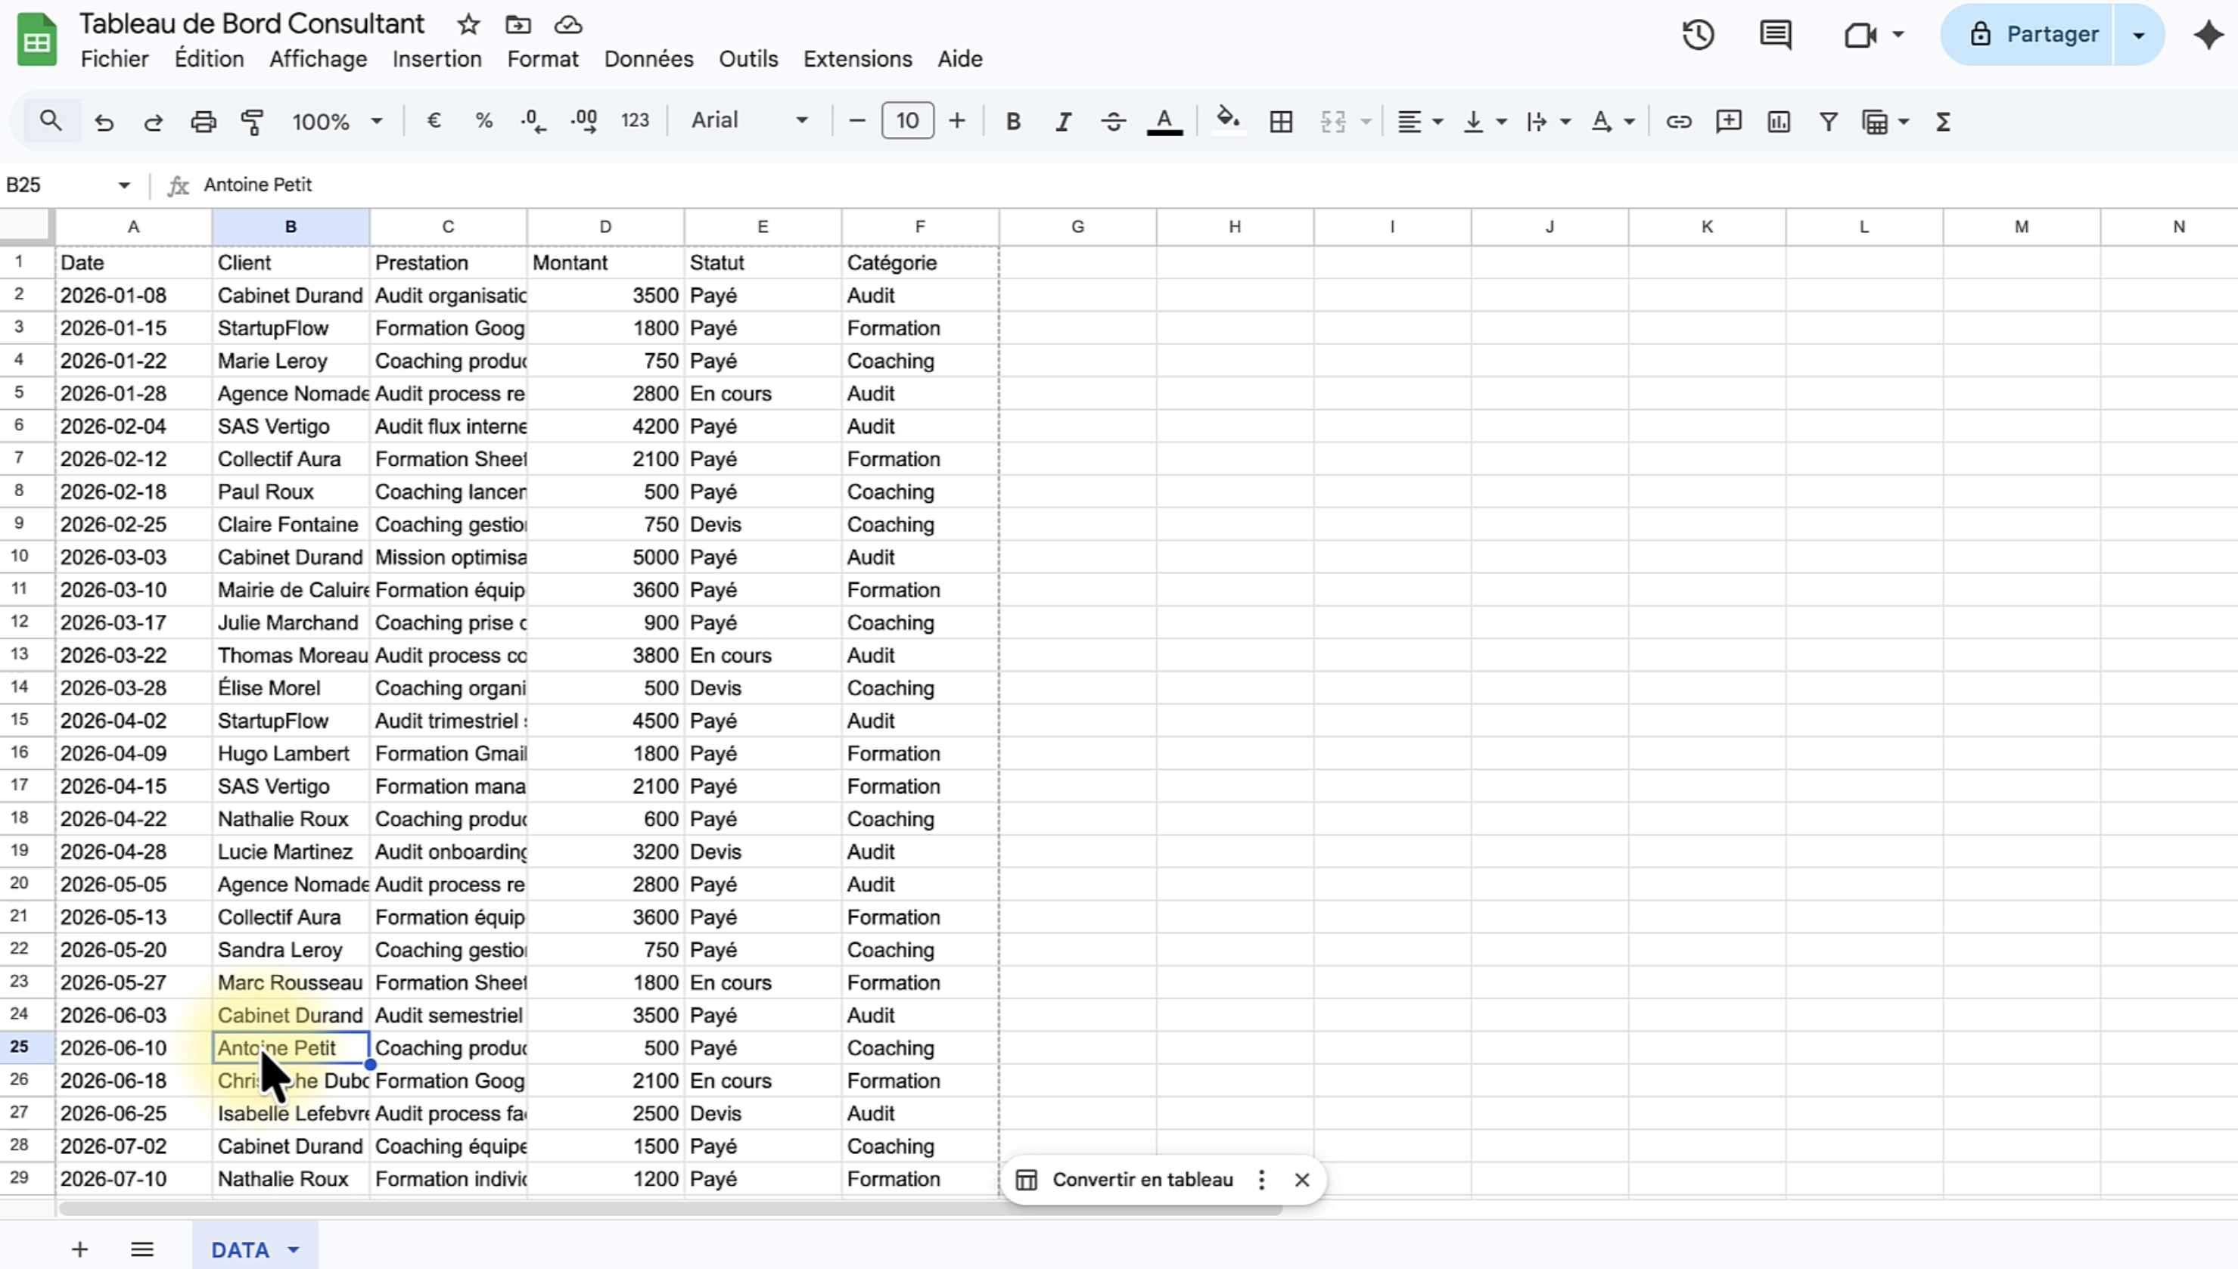
Task: Toggle italic formatting
Action: pos(1063,121)
